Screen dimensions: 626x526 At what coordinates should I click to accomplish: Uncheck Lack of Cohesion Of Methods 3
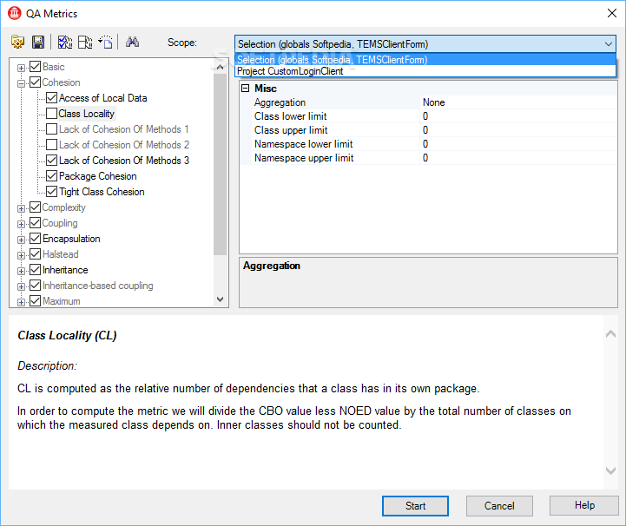pyautogui.click(x=51, y=161)
